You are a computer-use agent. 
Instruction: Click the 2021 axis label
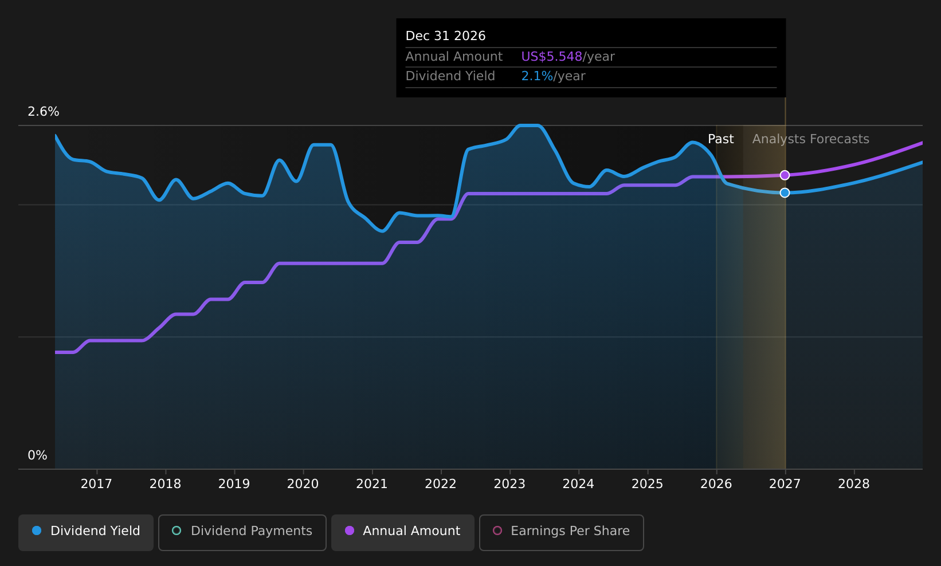coord(372,484)
